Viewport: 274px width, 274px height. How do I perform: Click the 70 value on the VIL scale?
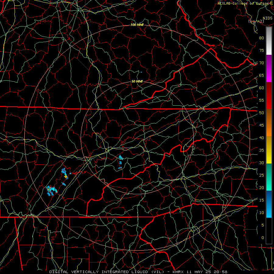[x=262, y=63]
